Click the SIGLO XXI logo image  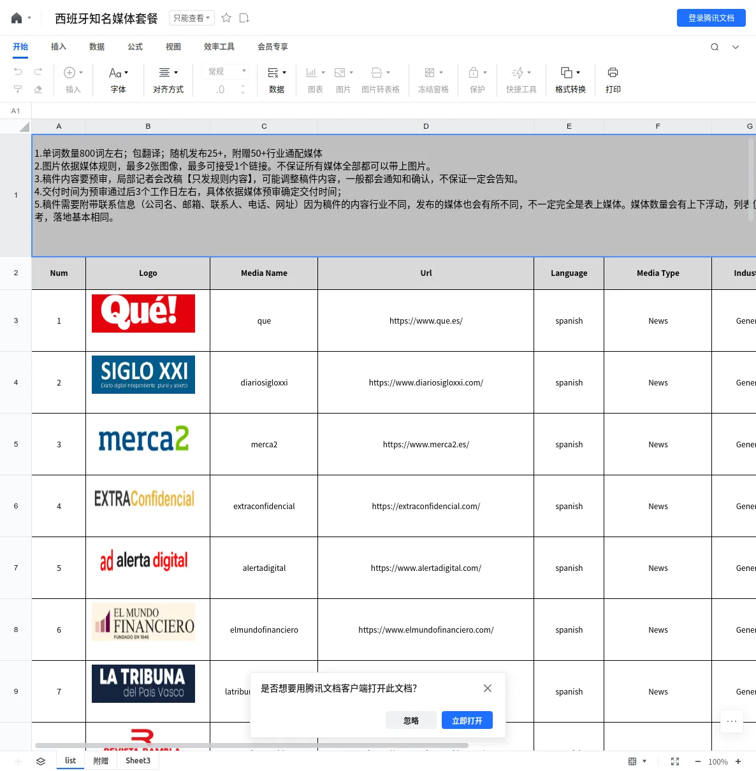tap(143, 375)
